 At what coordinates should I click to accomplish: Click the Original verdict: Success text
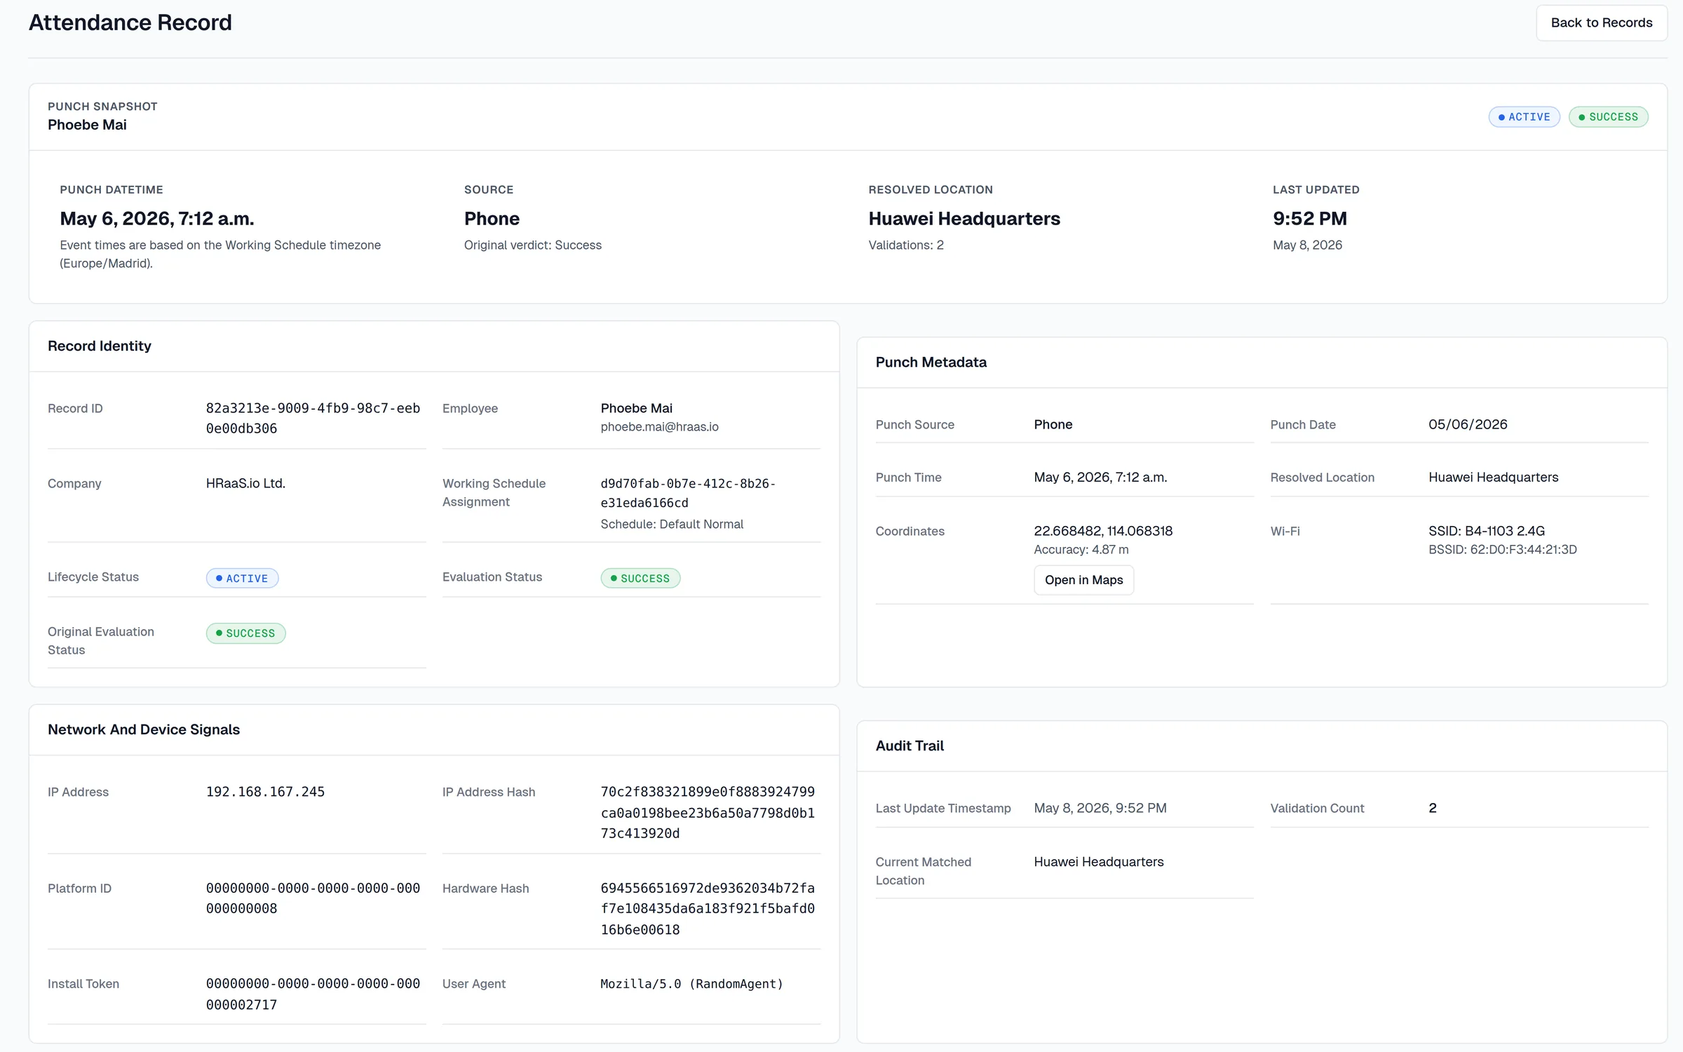533,245
